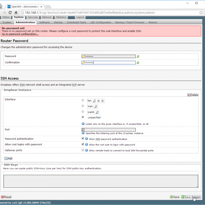Click the help icon under the Port field
Viewport: 205px width, 205px height.
pos(83,133)
